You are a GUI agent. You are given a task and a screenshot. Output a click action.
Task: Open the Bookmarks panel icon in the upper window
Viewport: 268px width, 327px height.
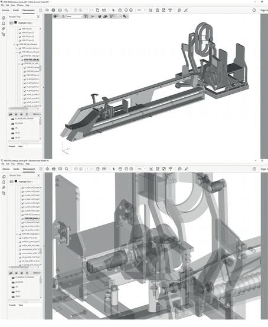point(4,24)
